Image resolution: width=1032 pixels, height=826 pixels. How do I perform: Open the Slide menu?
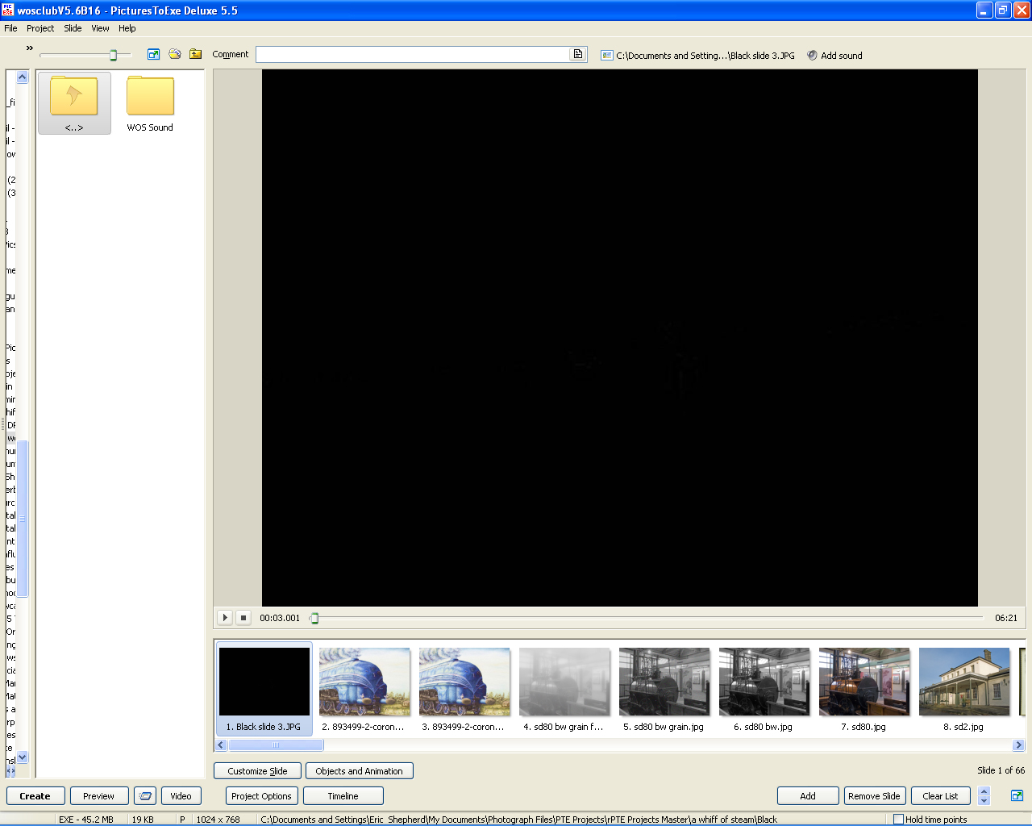point(73,28)
